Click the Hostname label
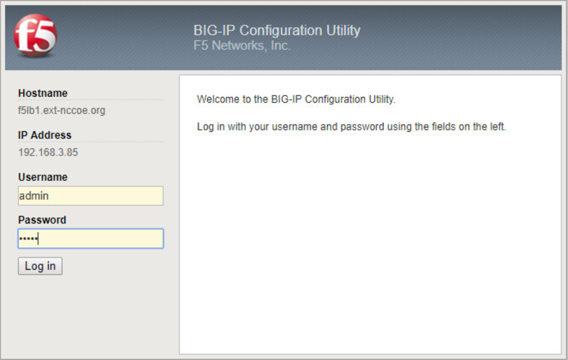 (x=43, y=93)
